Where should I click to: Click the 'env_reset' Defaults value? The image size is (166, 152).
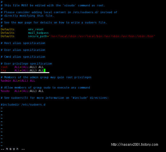click(x=36, y=29)
